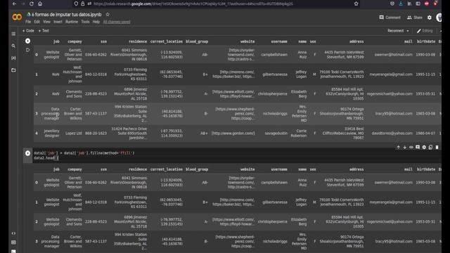The width and height of the screenshot is (450, 253).
Task: Select 'Carrie Roberson' name cell
Action: pos(298,134)
